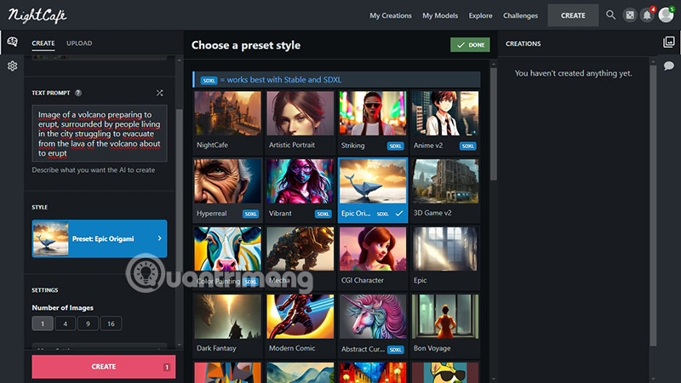The width and height of the screenshot is (681, 383).
Task: Open the notifications bell
Action: point(647,15)
